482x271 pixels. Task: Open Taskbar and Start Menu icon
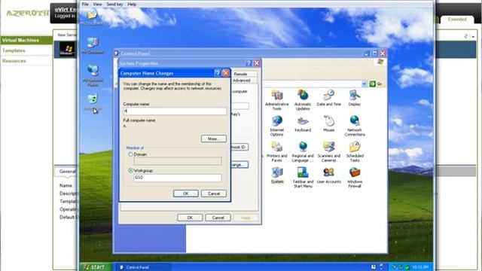pos(303,177)
